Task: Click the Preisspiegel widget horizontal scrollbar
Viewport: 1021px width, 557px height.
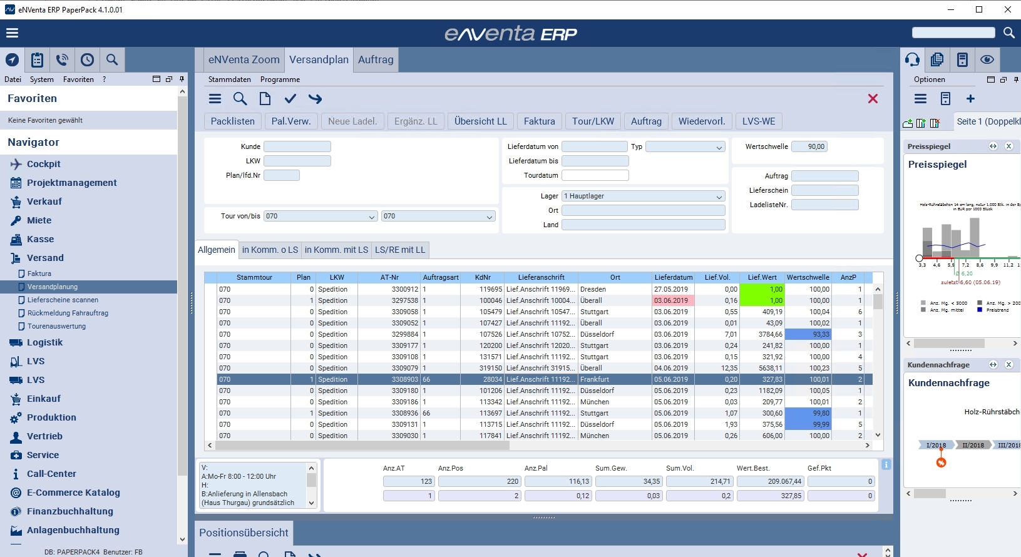Action: coord(961,344)
